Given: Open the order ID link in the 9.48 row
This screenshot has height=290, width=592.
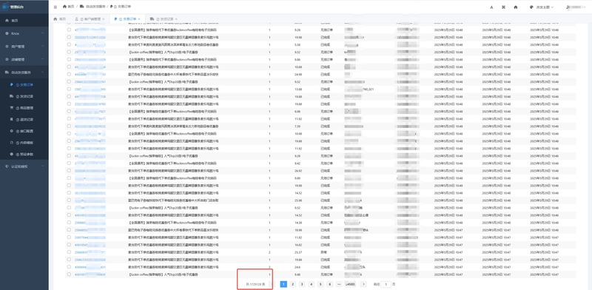Looking at the screenshot, I should [x=90, y=274].
